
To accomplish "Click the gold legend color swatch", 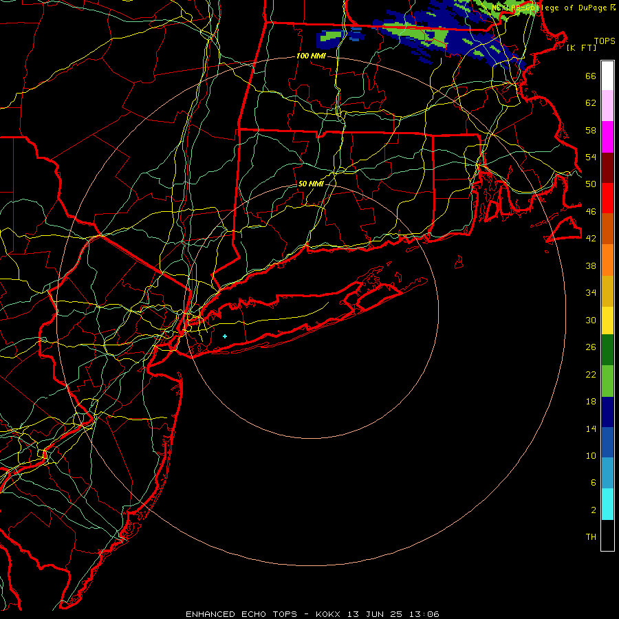I will pyautogui.click(x=607, y=291).
